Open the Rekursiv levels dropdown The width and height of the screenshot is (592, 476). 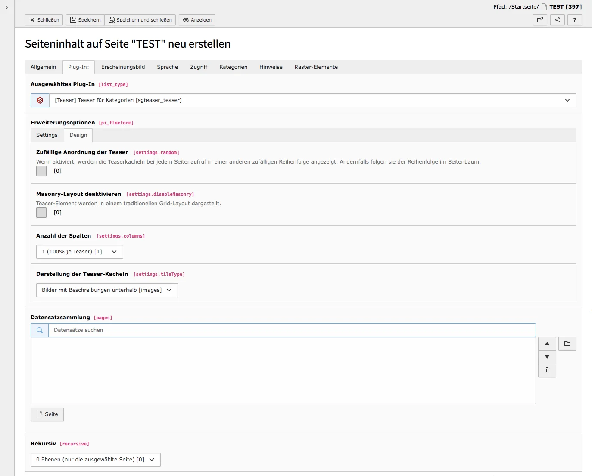pyautogui.click(x=95, y=460)
